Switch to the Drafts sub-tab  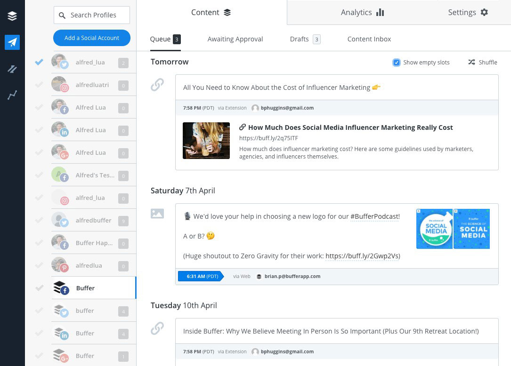(300, 39)
